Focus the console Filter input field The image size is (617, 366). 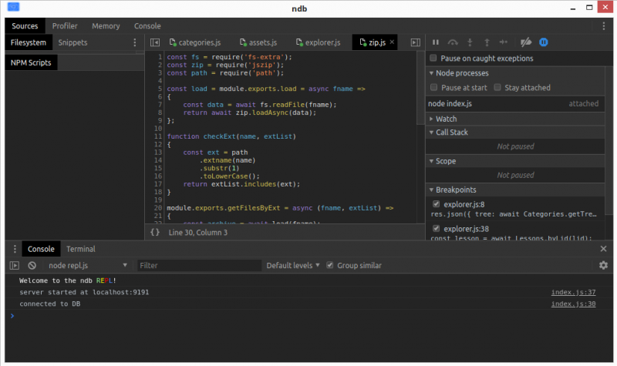[197, 265]
